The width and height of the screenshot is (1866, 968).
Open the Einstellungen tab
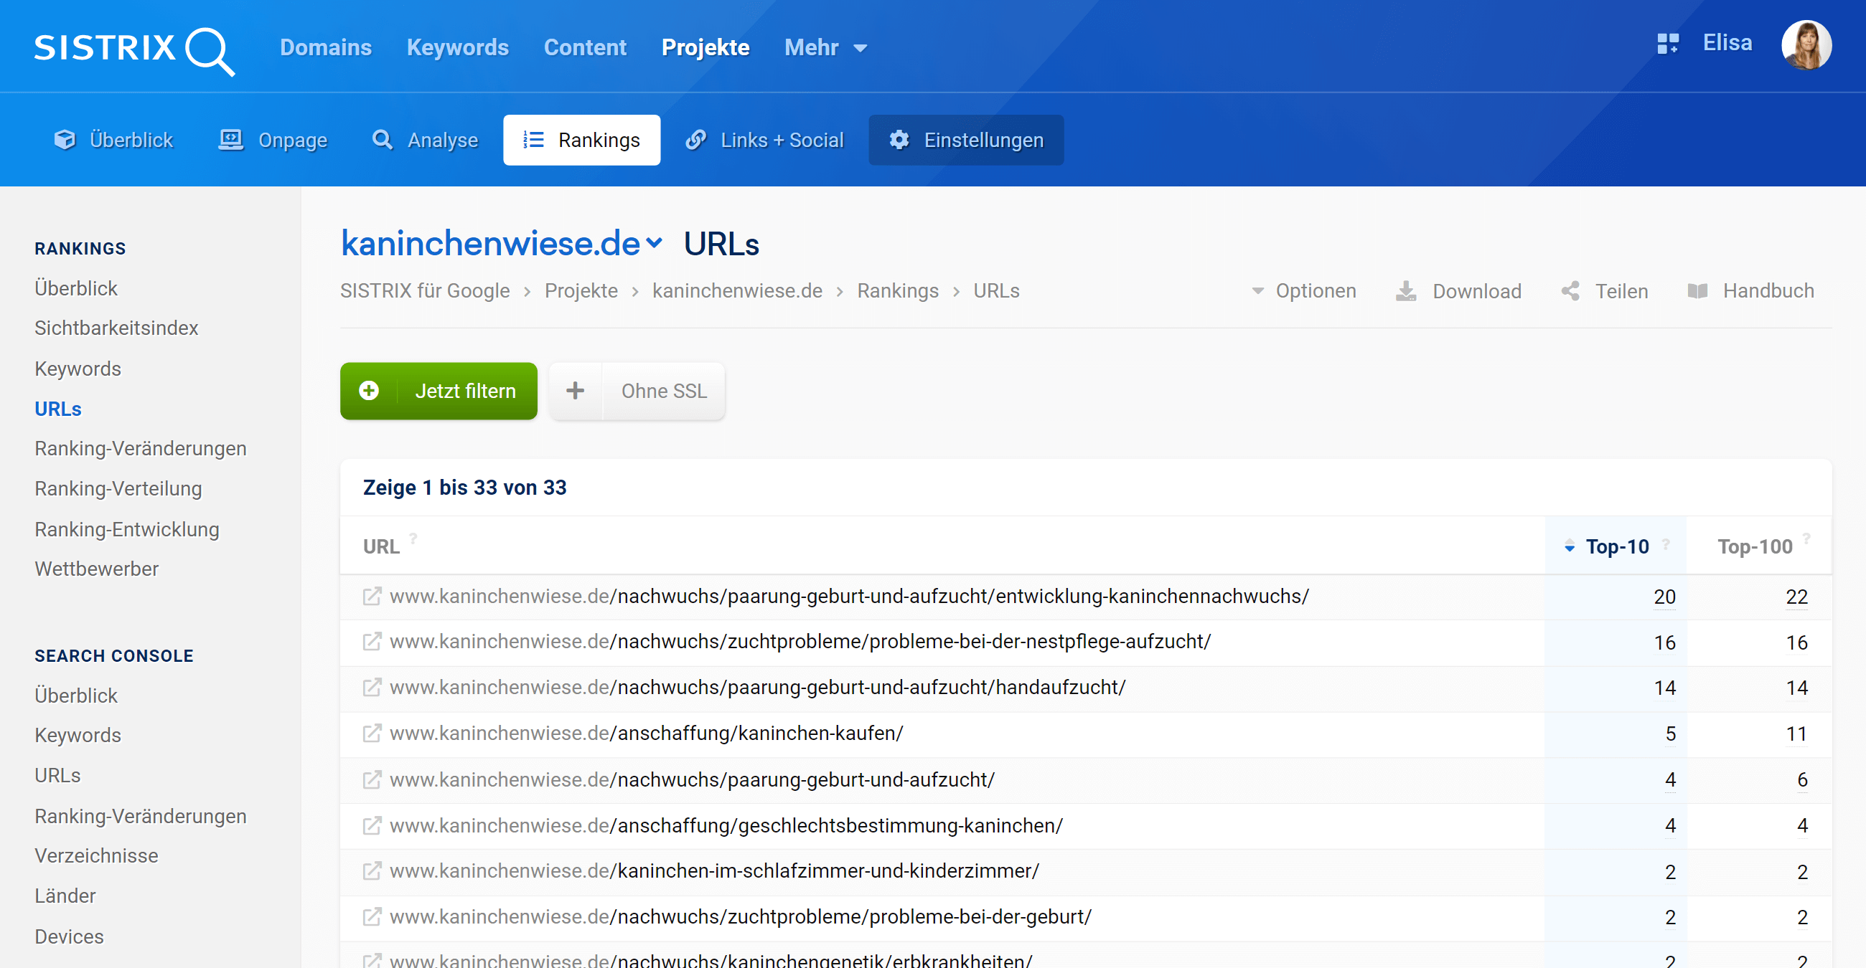(x=966, y=140)
